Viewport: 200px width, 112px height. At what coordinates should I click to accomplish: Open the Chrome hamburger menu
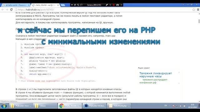[x=198, y=10]
